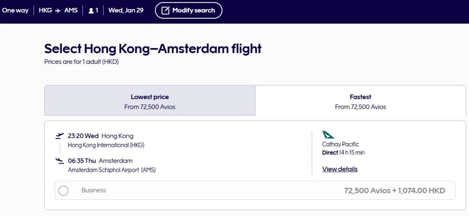This screenshot has width=469, height=216.
Task: Click the Amsterdam Schiphol Airport (AMS) text
Action: [112, 170]
